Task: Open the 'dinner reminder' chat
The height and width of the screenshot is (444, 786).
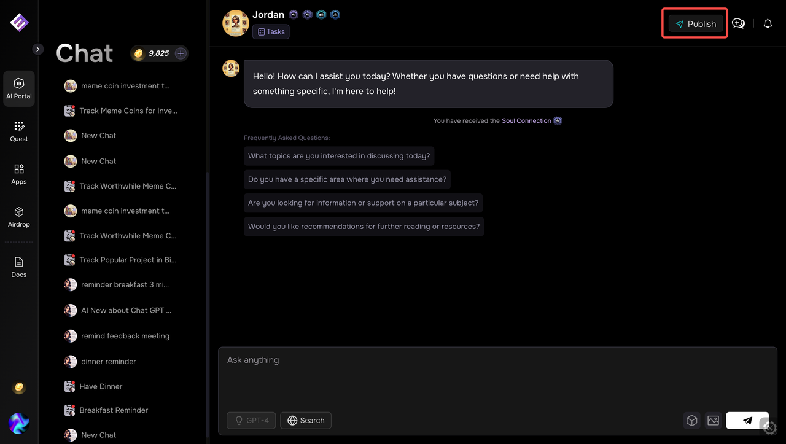Action: tap(109, 362)
